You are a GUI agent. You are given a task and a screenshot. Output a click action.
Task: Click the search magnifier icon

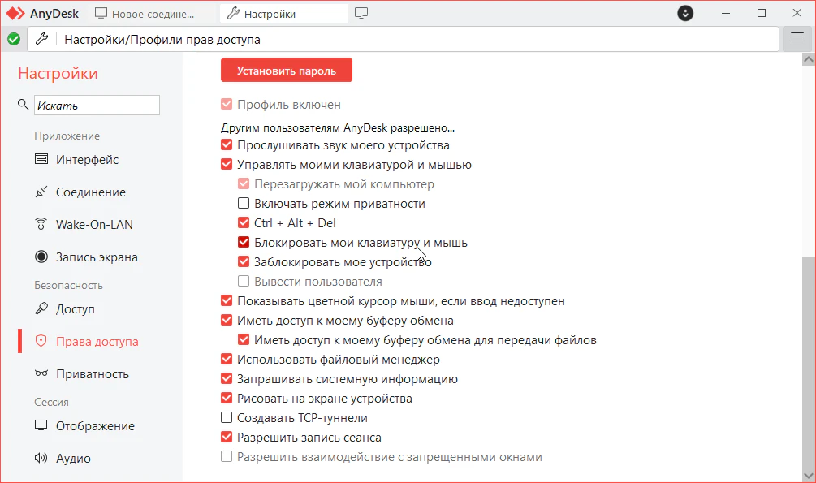tap(23, 105)
